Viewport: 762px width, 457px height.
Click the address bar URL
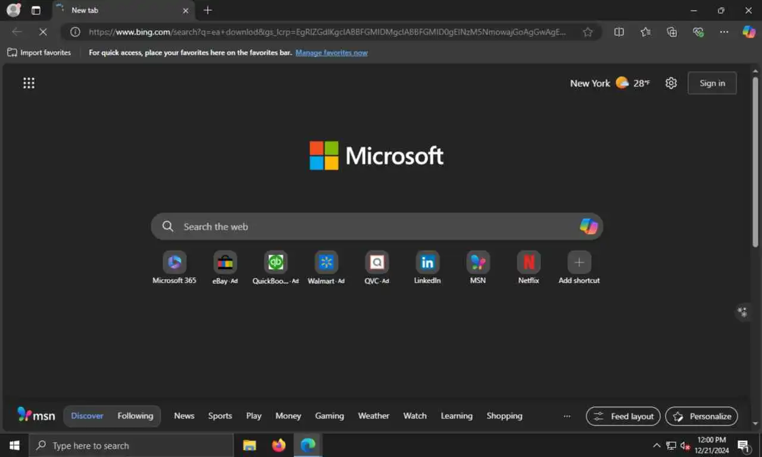(x=327, y=32)
